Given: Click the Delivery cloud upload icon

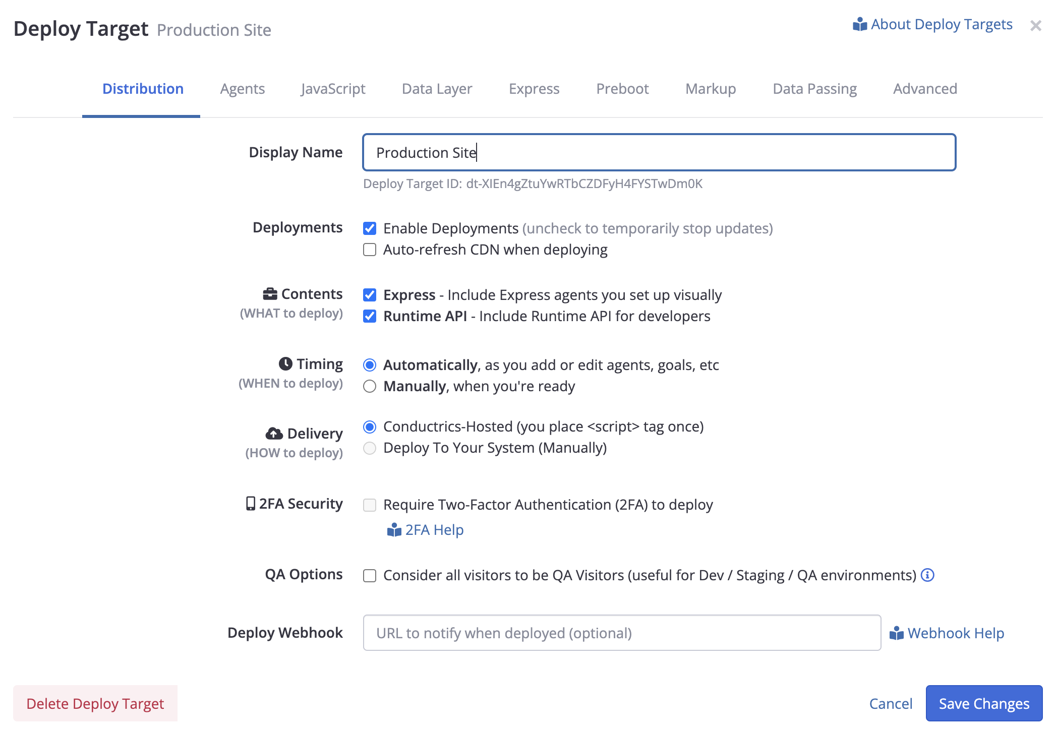Looking at the screenshot, I should pos(274,433).
